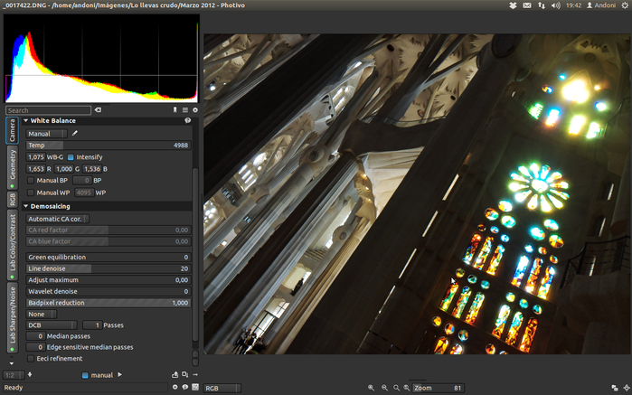Run the pipe with play button
This screenshot has height=395, width=632.
pyautogui.click(x=119, y=375)
